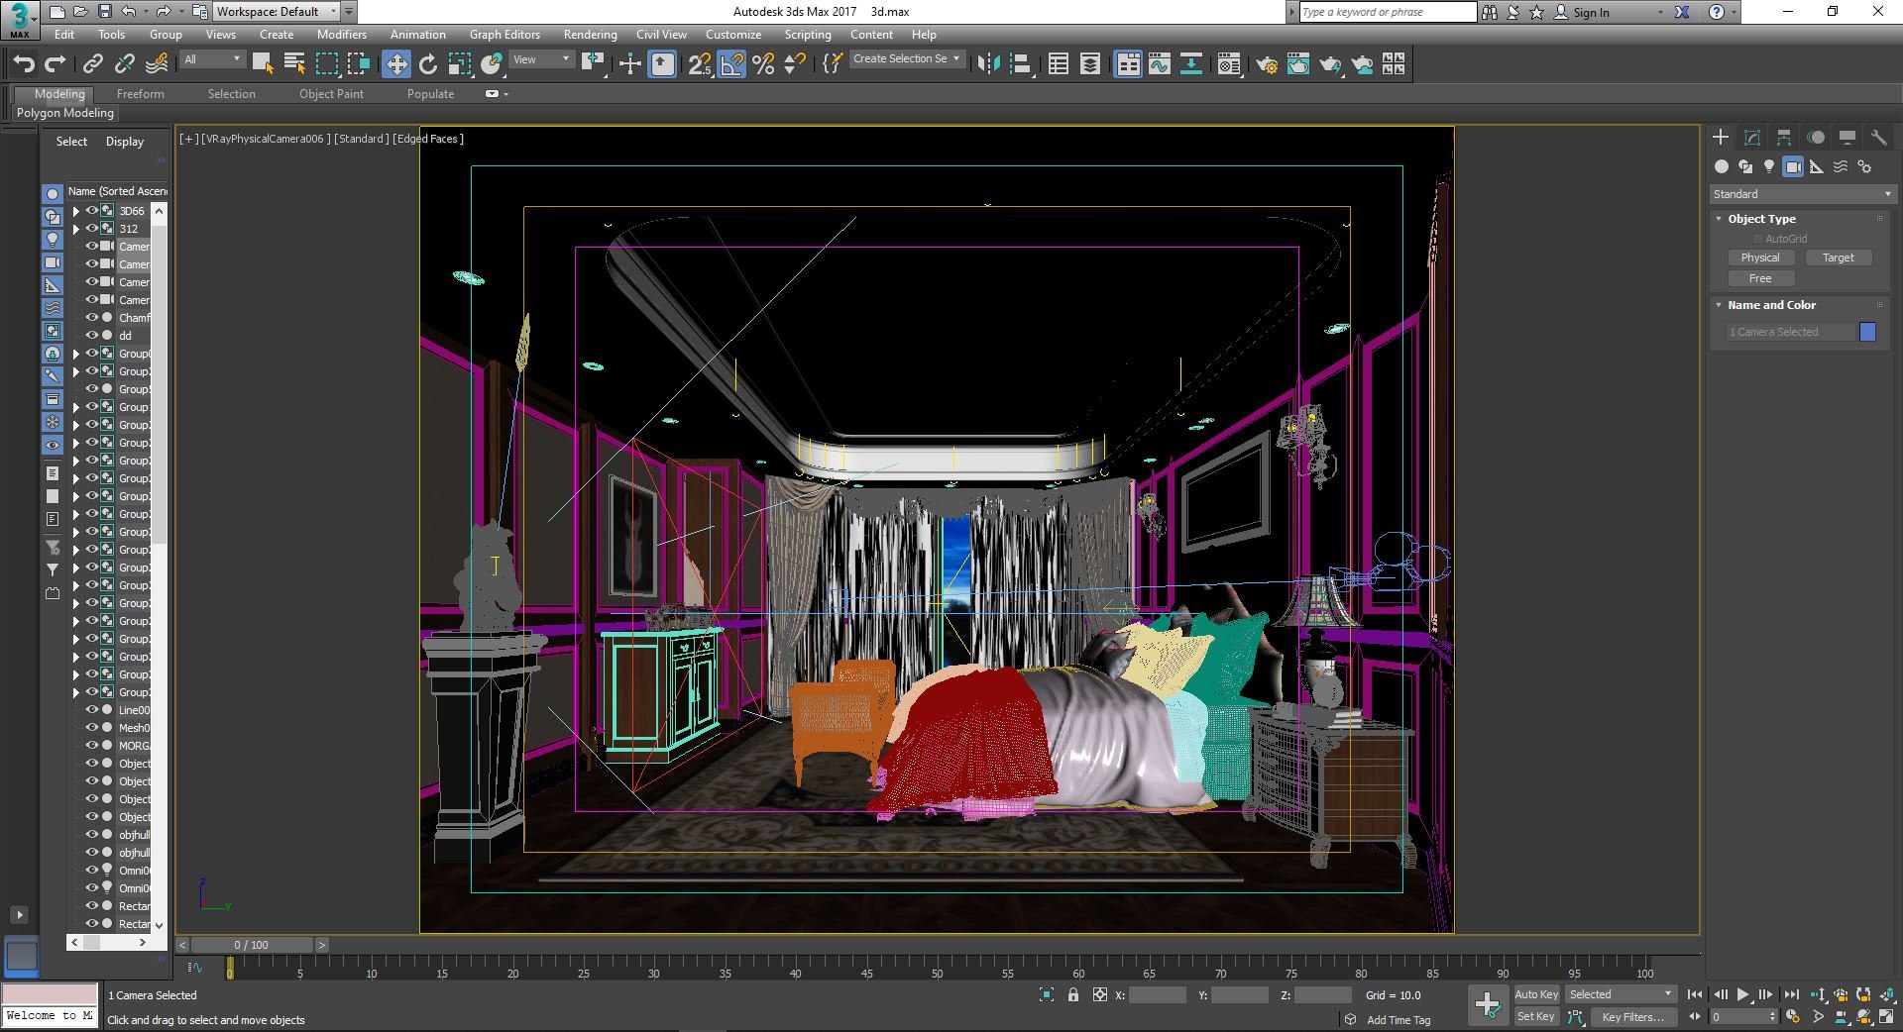The width and height of the screenshot is (1903, 1032).
Task: Toggle Angle Snap button
Action: coord(731,64)
